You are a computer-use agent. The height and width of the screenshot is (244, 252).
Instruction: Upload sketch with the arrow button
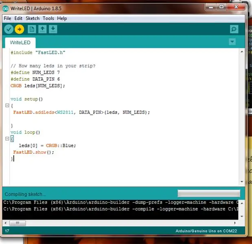[x=19, y=29]
